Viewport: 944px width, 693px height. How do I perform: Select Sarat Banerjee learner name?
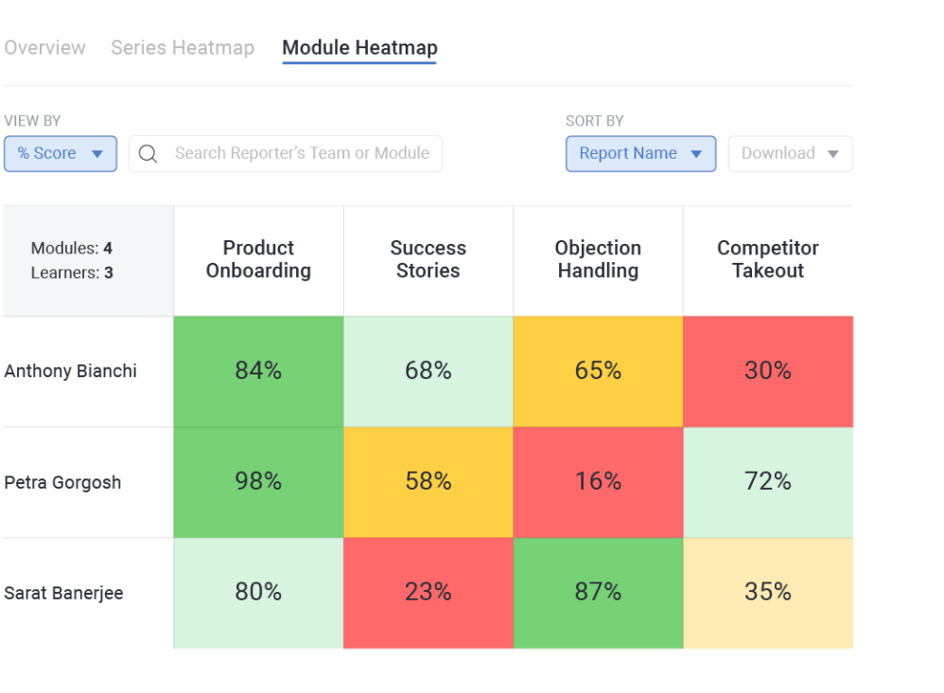click(64, 594)
